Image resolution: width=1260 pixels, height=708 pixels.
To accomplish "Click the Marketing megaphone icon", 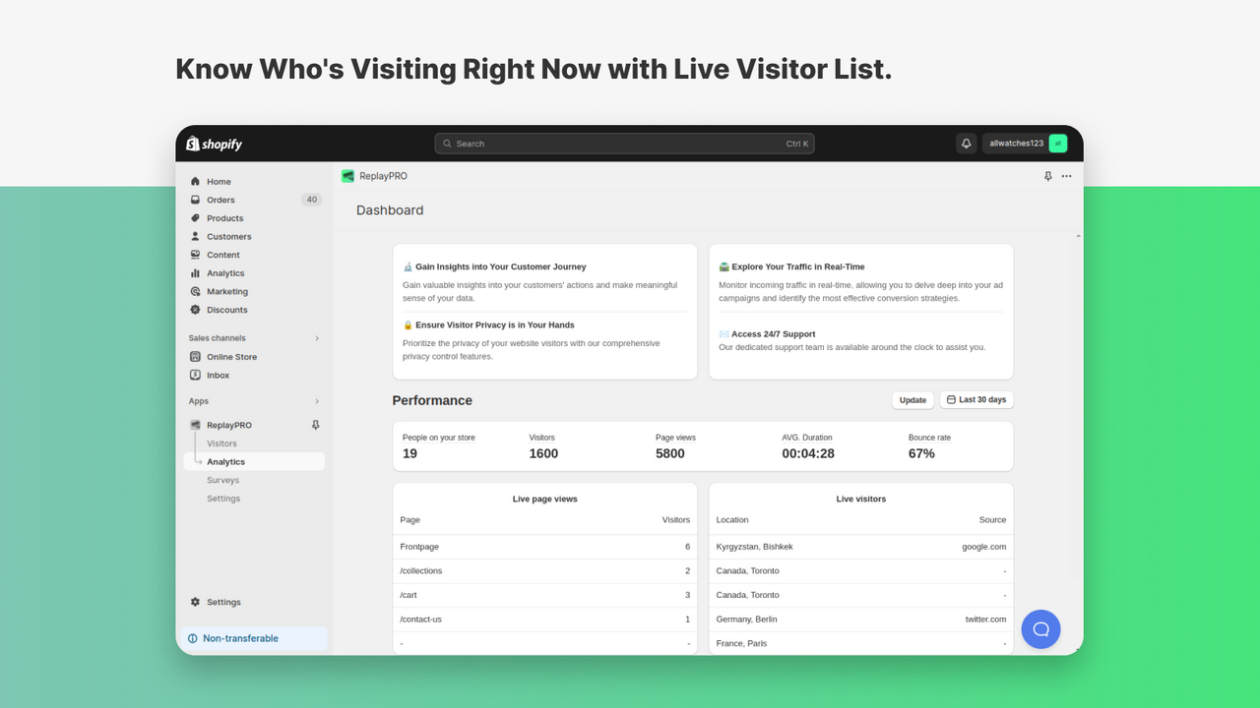I will pos(197,291).
